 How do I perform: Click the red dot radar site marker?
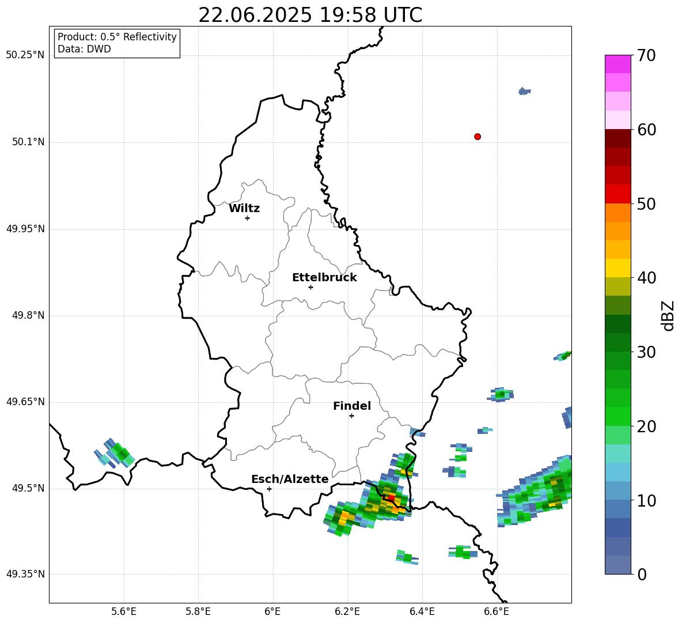(477, 137)
